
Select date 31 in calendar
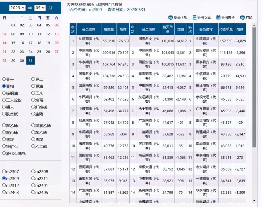(30, 61)
